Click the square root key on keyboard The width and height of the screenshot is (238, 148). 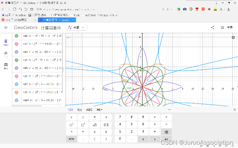coord(95,125)
